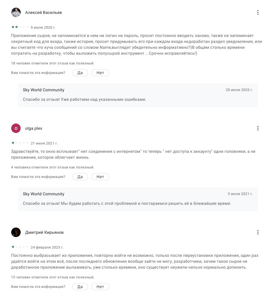Click the one-star rating dated 21 июня 2021
The width and height of the screenshot is (270, 297).
click(x=20, y=143)
